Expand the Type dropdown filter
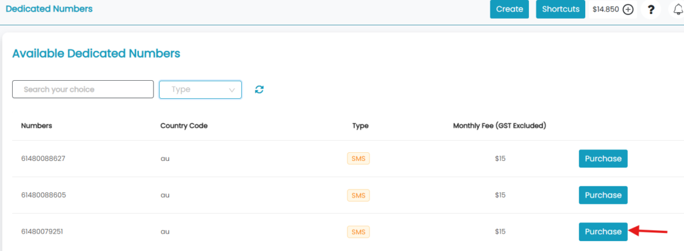 [200, 89]
